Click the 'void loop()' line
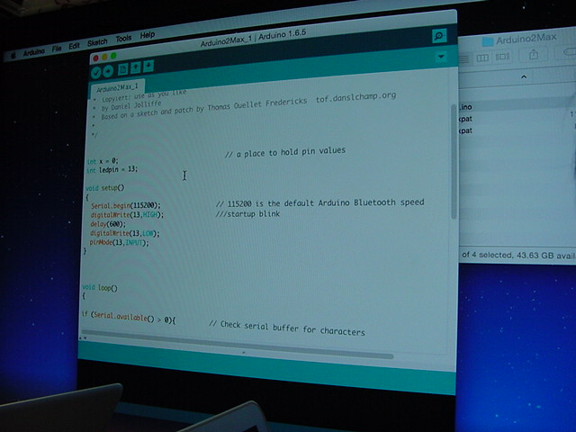The image size is (576, 432). click(100, 288)
